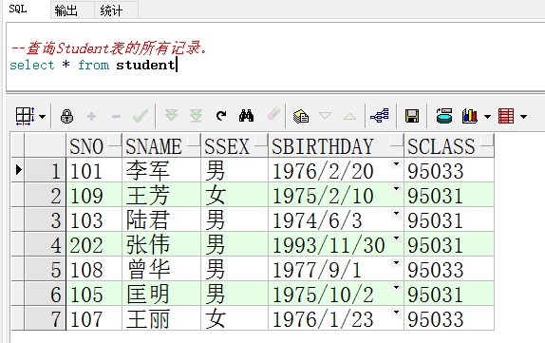Click the SNO cell 202
This screenshot has height=343, width=545.
click(94, 244)
